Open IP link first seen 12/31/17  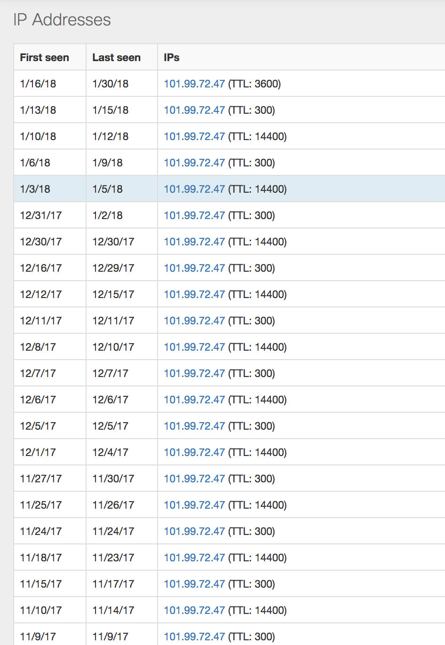(x=194, y=215)
